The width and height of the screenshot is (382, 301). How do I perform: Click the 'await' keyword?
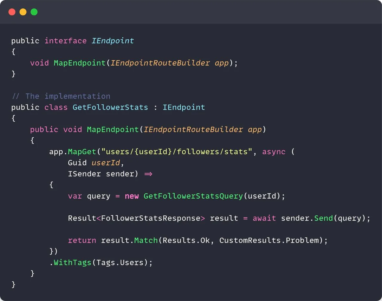point(264,218)
